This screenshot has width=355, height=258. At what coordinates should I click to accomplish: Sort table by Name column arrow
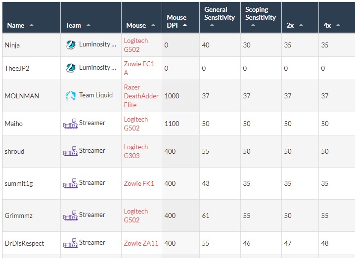pyautogui.click(x=32, y=25)
